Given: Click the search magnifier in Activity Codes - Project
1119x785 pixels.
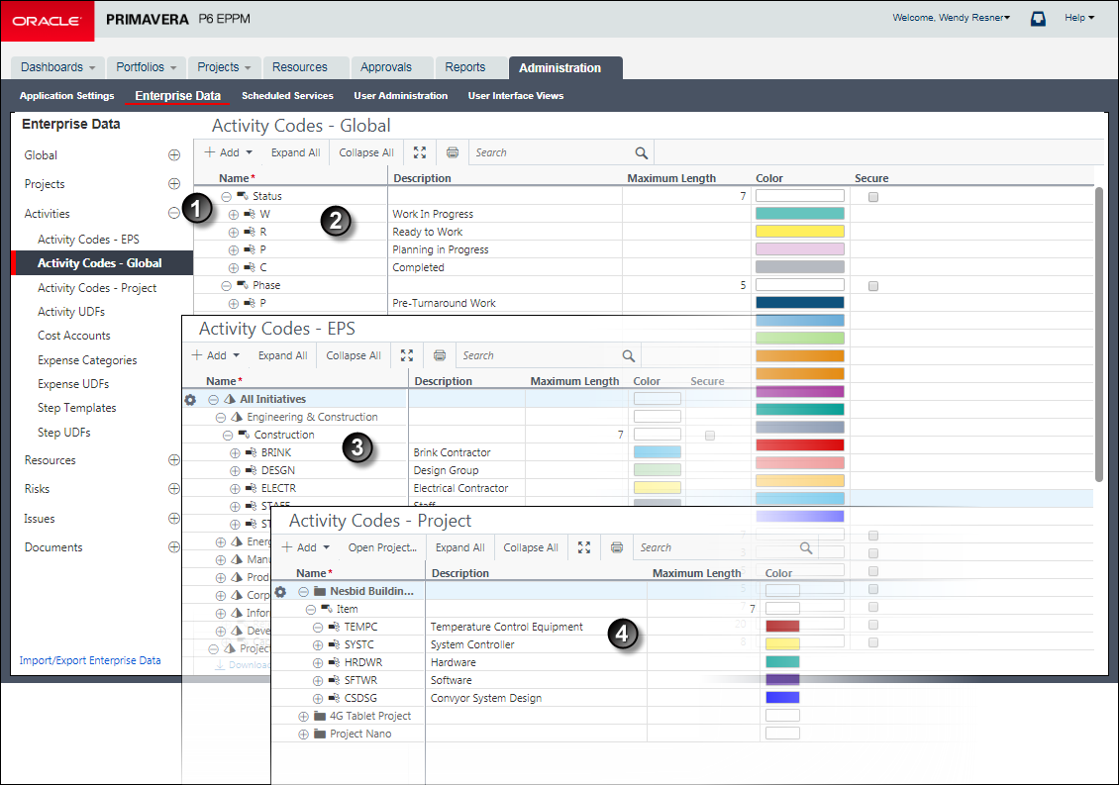Looking at the screenshot, I should tap(806, 547).
